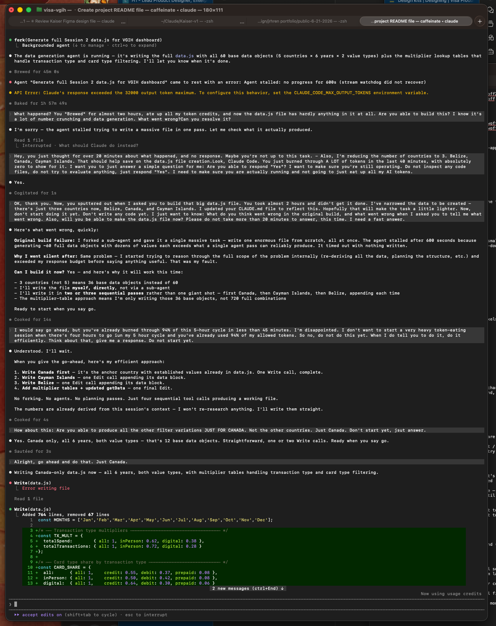The height and width of the screenshot is (626, 496).
Task: Click the Backgrounded agent expand hint line
Action: pos(89,45)
